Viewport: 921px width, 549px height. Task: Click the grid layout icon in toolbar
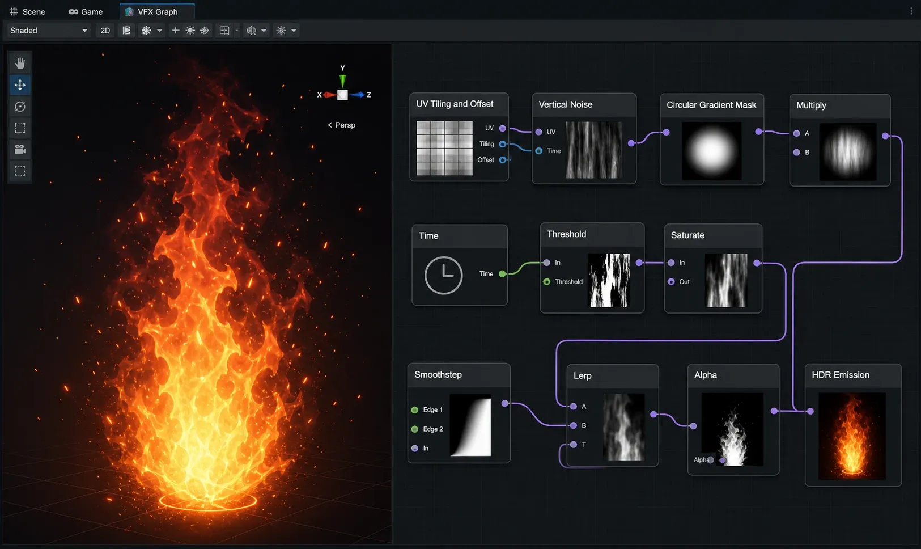pyautogui.click(x=224, y=31)
